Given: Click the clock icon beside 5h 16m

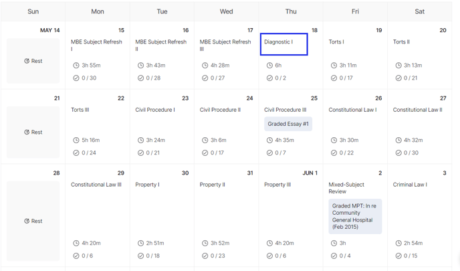Looking at the screenshot, I should click(76, 140).
